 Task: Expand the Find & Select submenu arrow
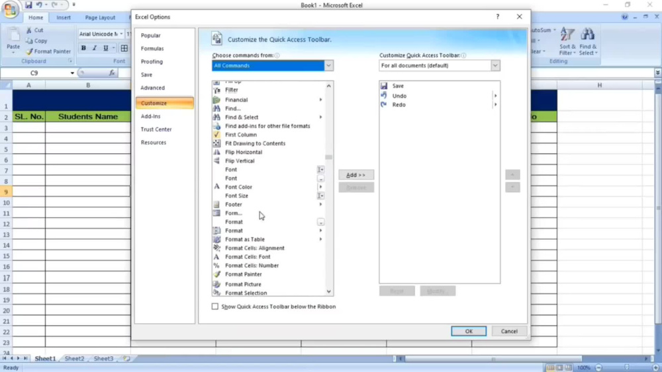pyautogui.click(x=320, y=117)
